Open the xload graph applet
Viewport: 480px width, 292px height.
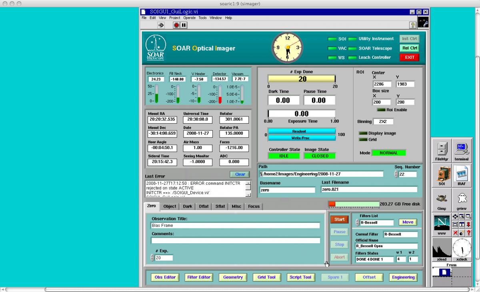coord(442,250)
